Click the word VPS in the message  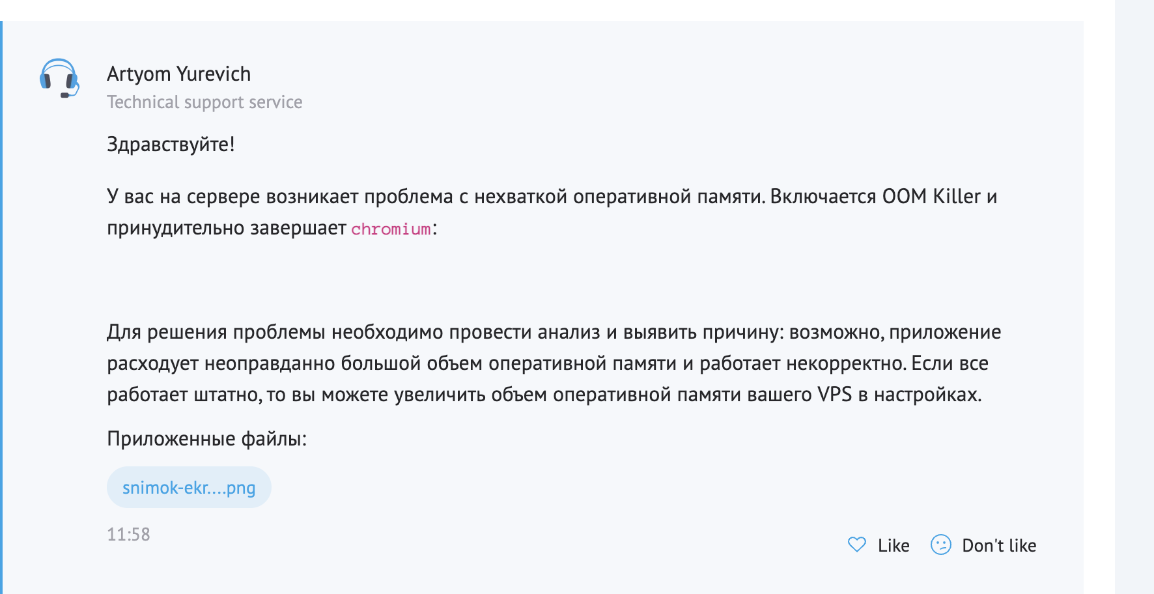tap(834, 395)
